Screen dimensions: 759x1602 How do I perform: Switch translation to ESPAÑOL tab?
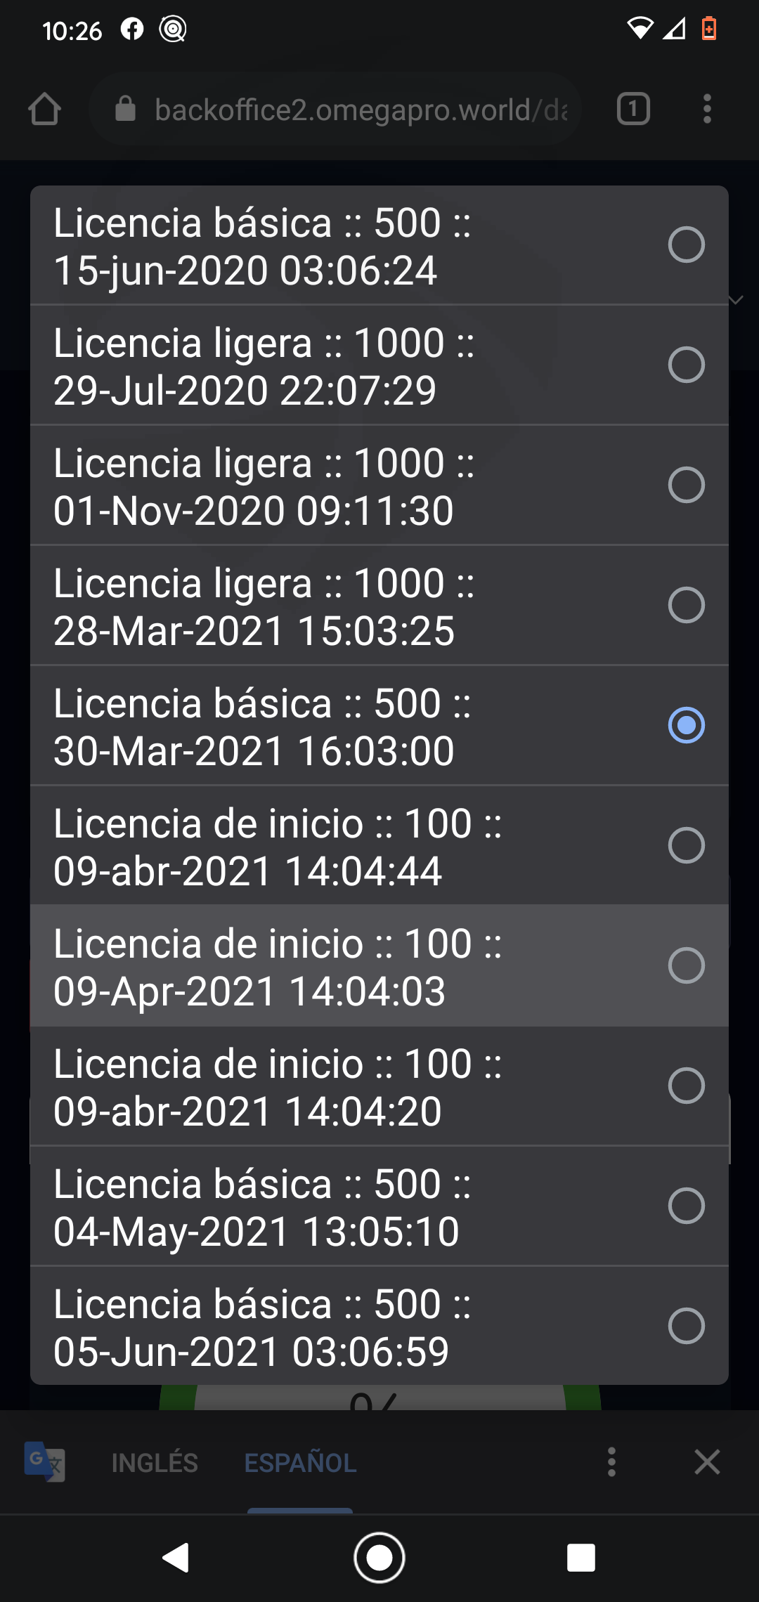click(x=300, y=1463)
